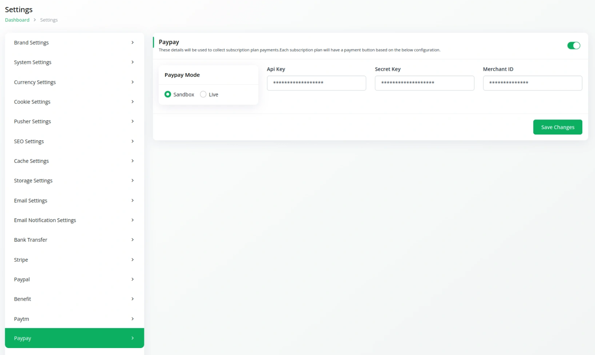This screenshot has height=355, width=595.
Task: Go to Dashboard breadcrumb link
Action: (17, 20)
